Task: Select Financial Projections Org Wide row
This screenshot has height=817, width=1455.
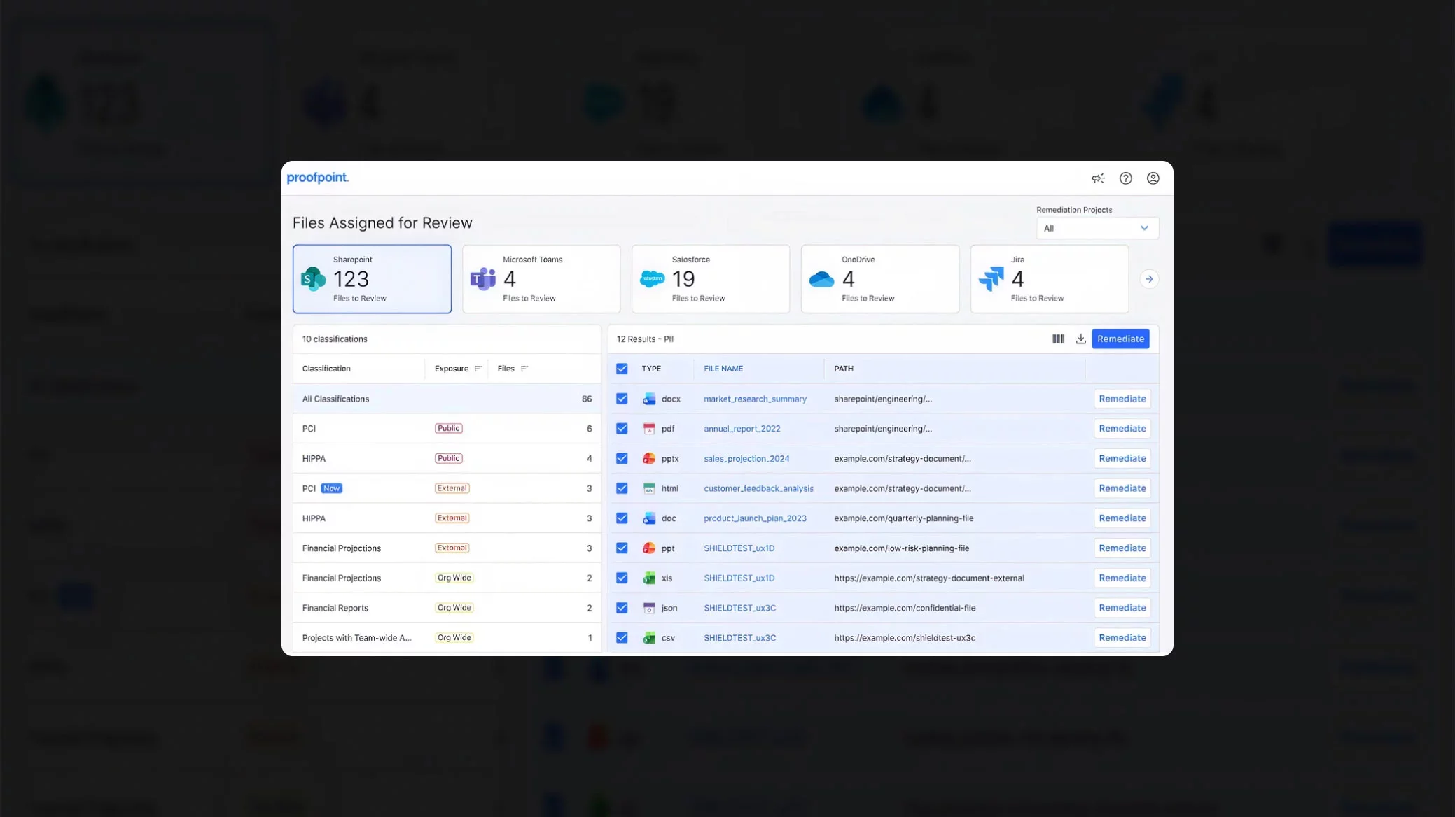Action: tap(447, 578)
